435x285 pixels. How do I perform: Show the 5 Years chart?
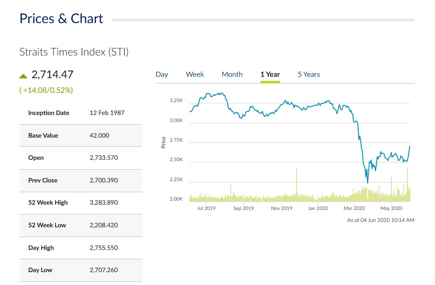tap(309, 75)
